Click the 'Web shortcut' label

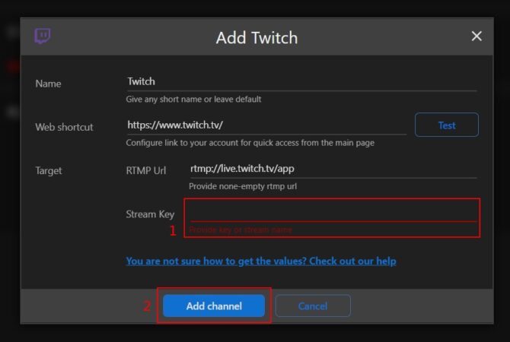click(x=64, y=127)
